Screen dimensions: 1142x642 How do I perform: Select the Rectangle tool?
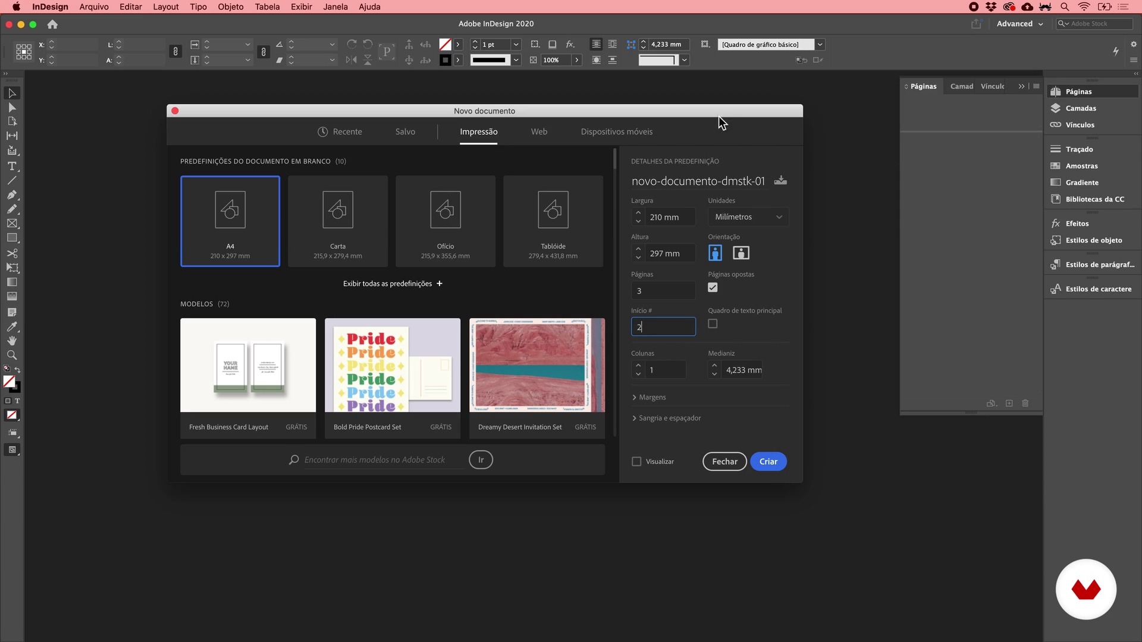coord(12,238)
